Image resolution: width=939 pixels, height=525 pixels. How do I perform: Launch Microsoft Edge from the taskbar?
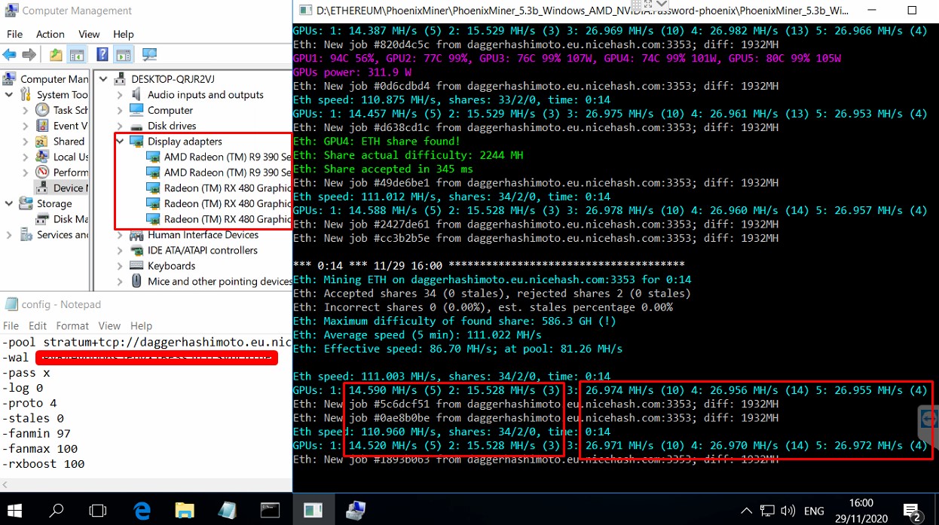click(x=142, y=511)
